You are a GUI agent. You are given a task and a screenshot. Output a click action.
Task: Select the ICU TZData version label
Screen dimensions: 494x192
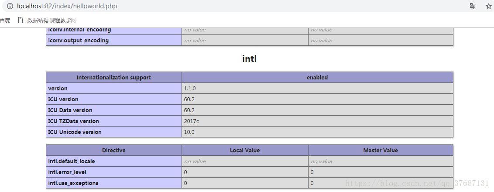tap(73, 121)
